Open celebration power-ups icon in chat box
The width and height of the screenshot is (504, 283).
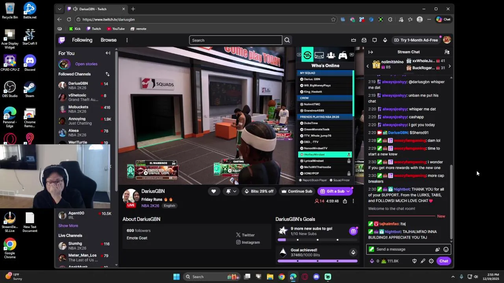coord(437,249)
